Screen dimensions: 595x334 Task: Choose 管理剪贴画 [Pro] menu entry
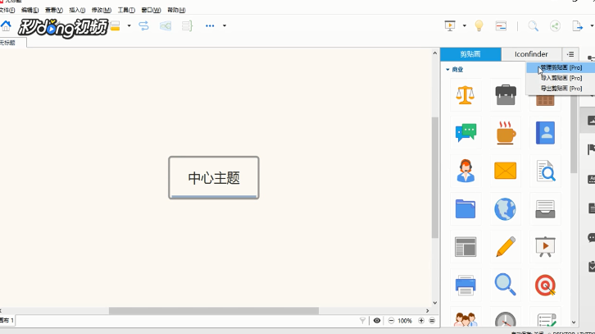point(561,67)
